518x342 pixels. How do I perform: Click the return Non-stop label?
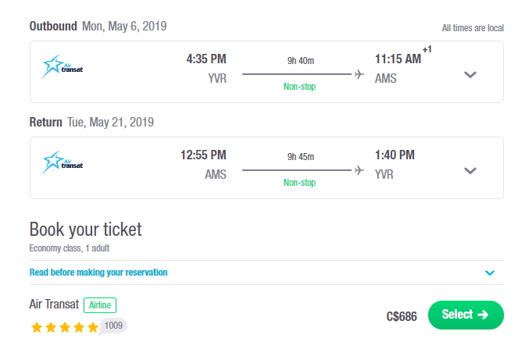pyautogui.click(x=300, y=183)
